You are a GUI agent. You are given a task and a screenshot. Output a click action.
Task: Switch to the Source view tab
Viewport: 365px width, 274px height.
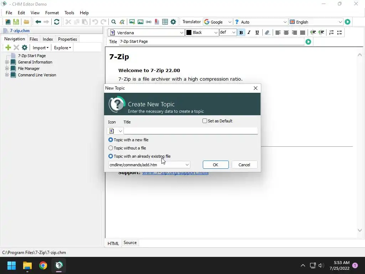click(130, 243)
